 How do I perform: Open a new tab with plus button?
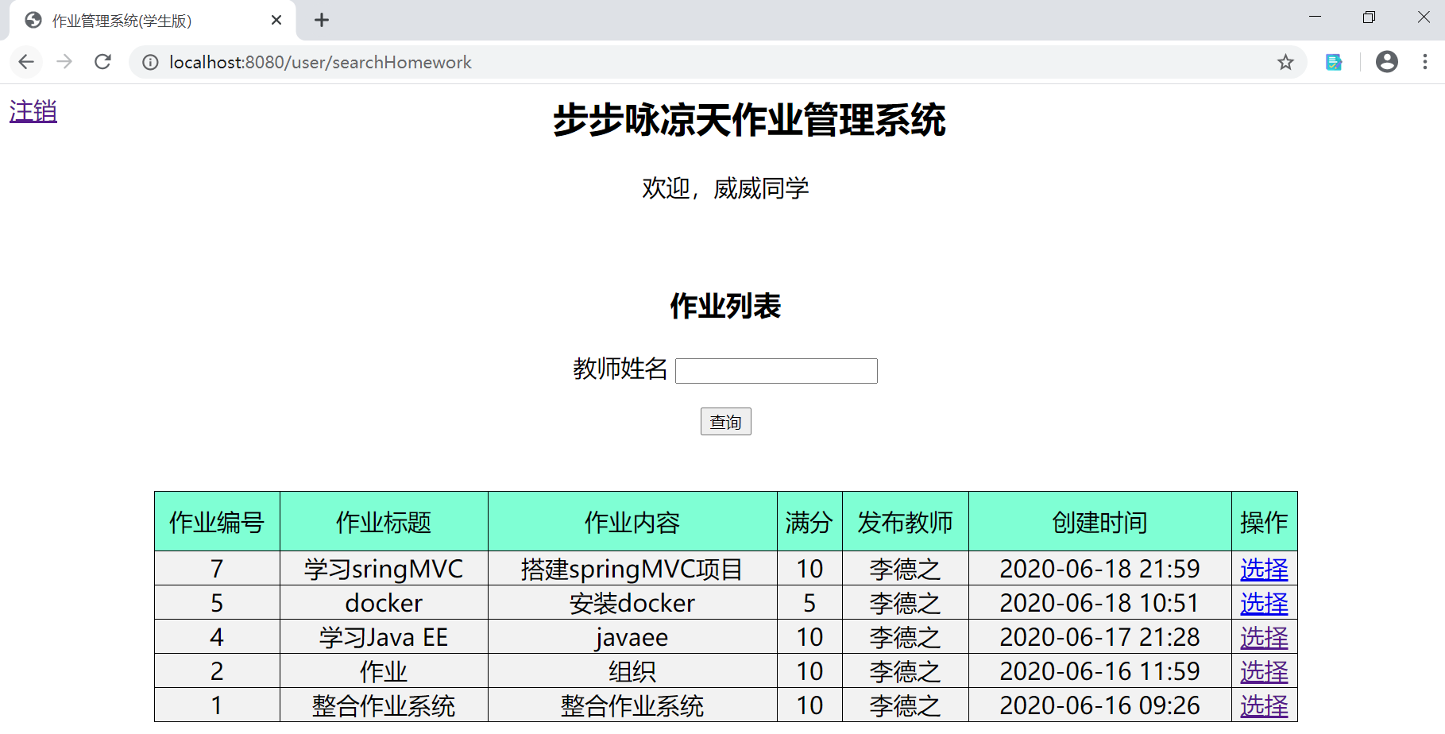pyautogui.click(x=322, y=20)
